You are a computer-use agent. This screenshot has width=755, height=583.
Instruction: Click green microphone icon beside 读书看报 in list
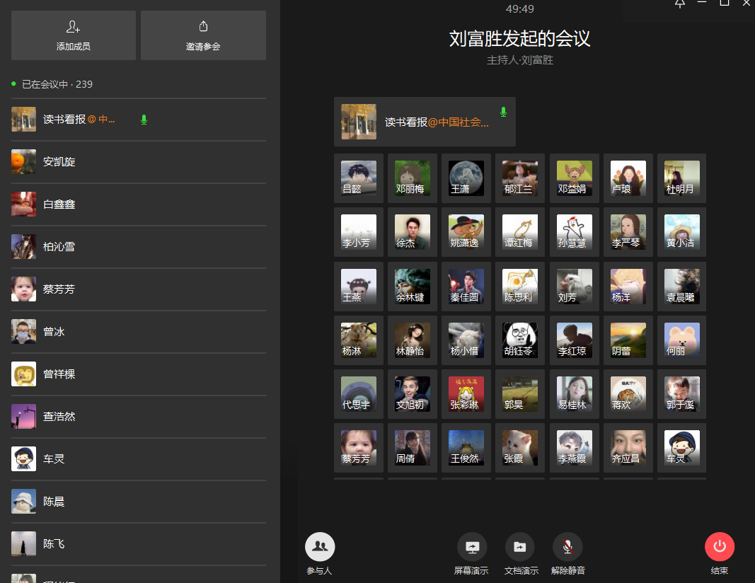[x=144, y=120]
